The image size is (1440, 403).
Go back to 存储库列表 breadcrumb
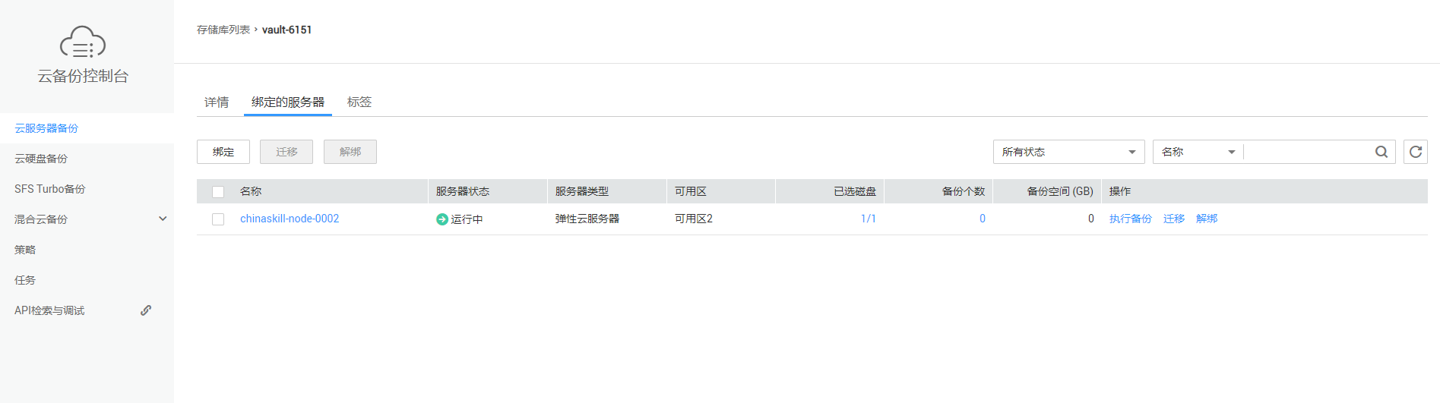point(223,30)
